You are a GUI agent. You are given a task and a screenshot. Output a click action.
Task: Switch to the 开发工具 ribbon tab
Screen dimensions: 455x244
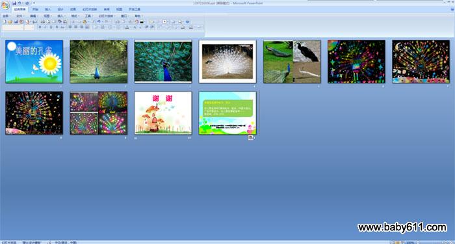pyautogui.click(x=135, y=9)
